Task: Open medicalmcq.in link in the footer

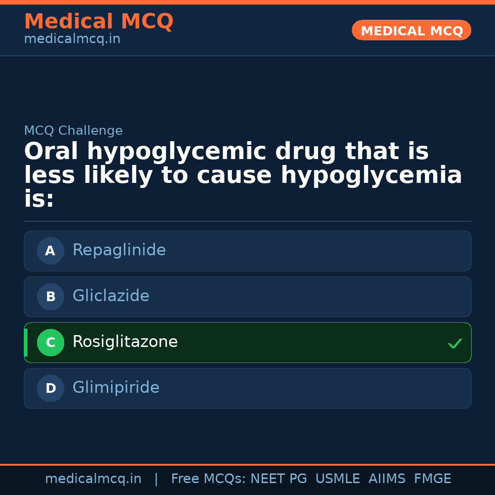Action: click(93, 479)
